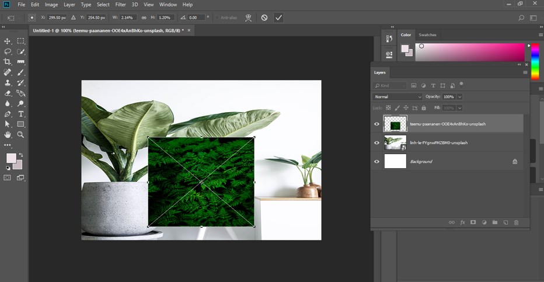Activate the Zoom tool magnifier
The height and width of the screenshot is (282, 544).
21,134
